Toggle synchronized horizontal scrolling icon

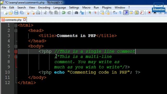point(108,13)
